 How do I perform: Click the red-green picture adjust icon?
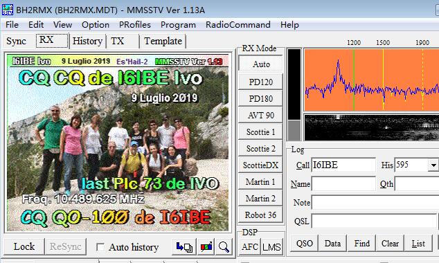point(206,247)
